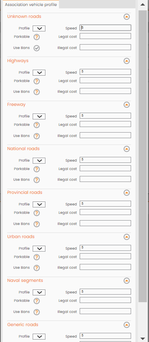
Task: Collapse the Freeway section
Action: click(x=127, y=105)
